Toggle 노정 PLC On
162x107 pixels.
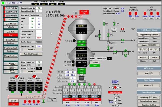(11, 8)
